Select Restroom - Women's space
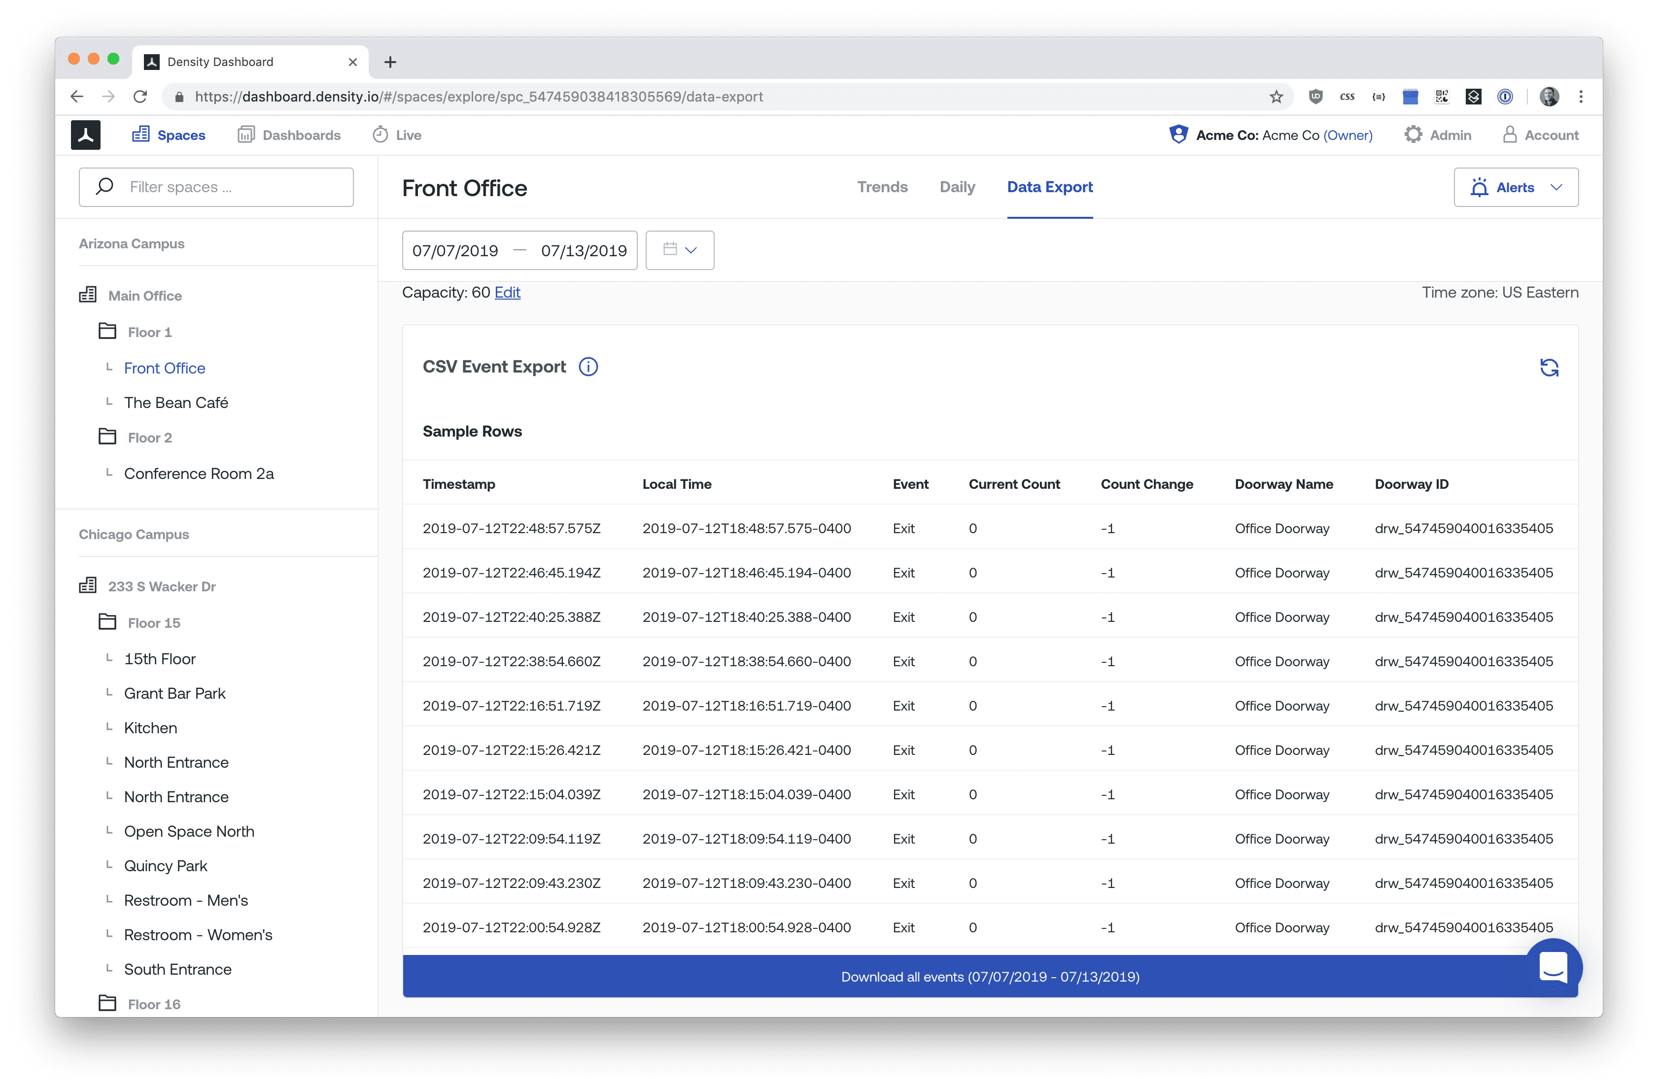 [x=198, y=935]
